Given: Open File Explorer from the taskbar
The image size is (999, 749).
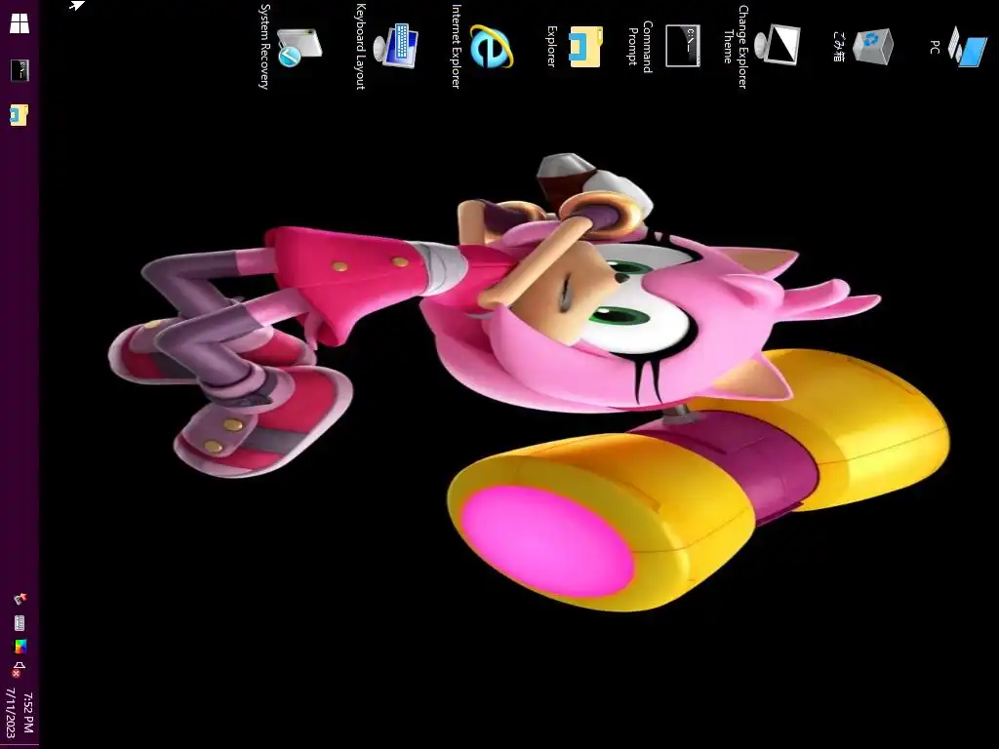Looking at the screenshot, I should pyautogui.click(x=20, y=115).
